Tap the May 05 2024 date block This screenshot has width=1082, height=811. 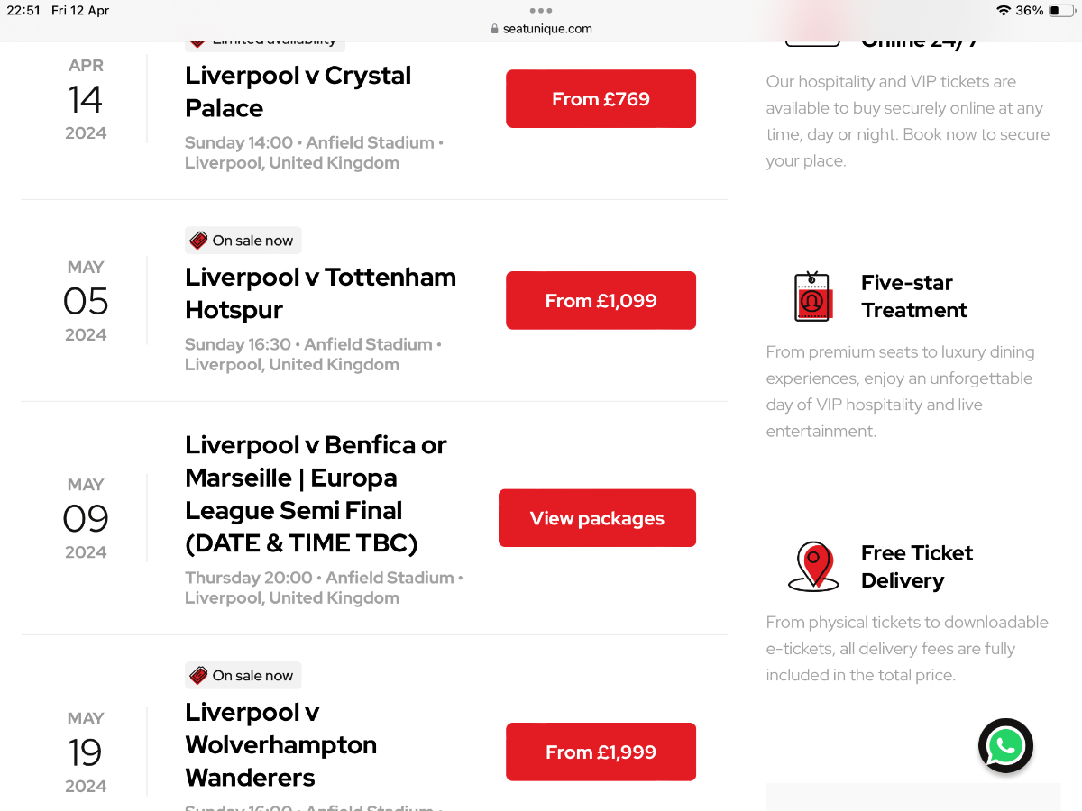point(86,301)
